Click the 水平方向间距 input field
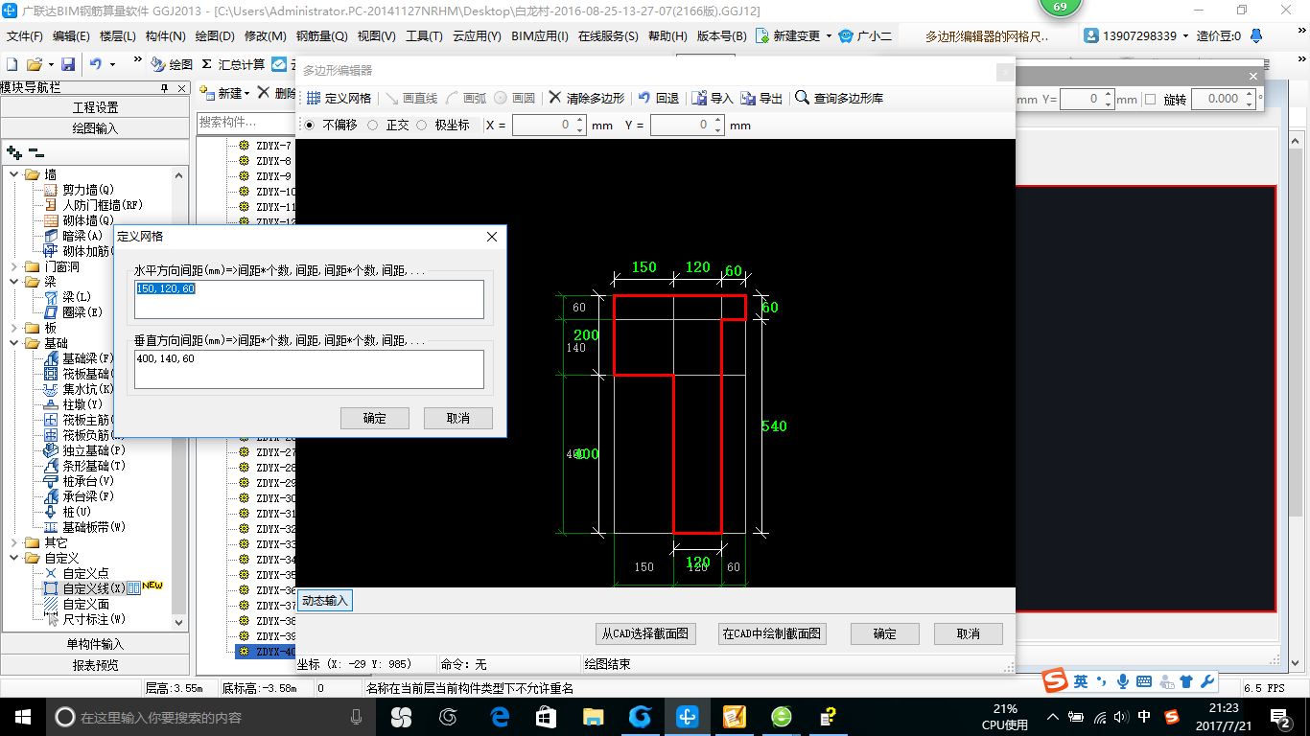This screenshot has width=1310, height=736. coord(309,299)
